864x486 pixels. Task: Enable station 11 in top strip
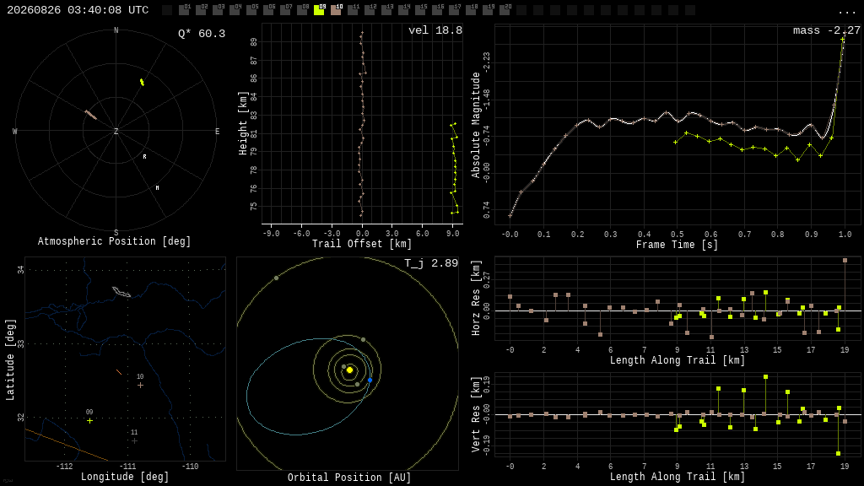pos(353,10)
